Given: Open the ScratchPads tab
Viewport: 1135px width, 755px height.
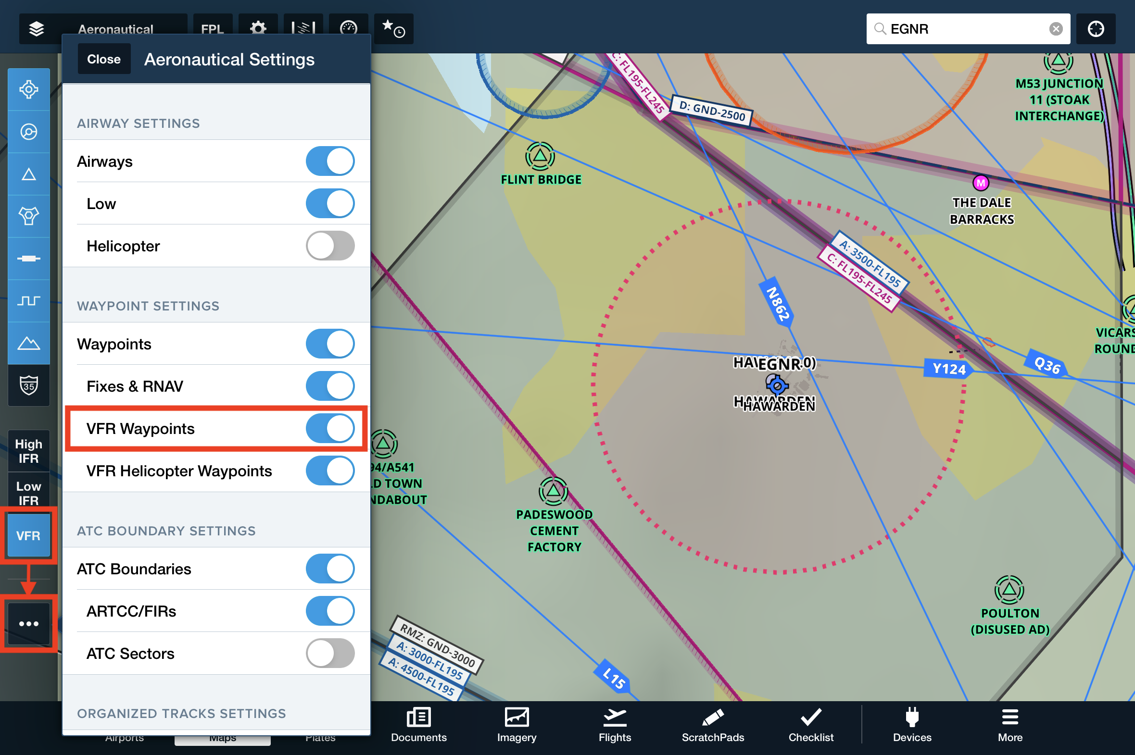Looking at the screenshot, I should point(713,725).
